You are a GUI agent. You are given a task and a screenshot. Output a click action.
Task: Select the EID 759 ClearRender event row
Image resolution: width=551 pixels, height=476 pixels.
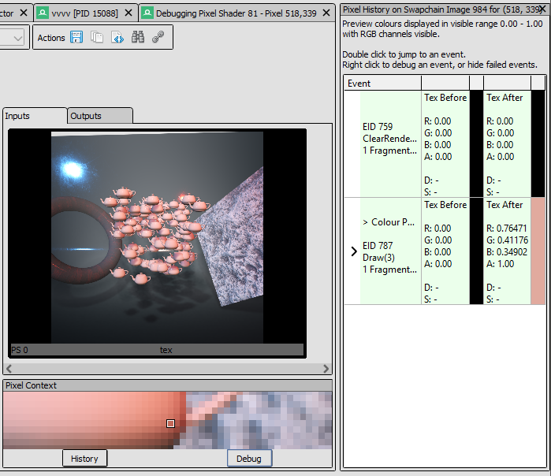click(445, 144)
